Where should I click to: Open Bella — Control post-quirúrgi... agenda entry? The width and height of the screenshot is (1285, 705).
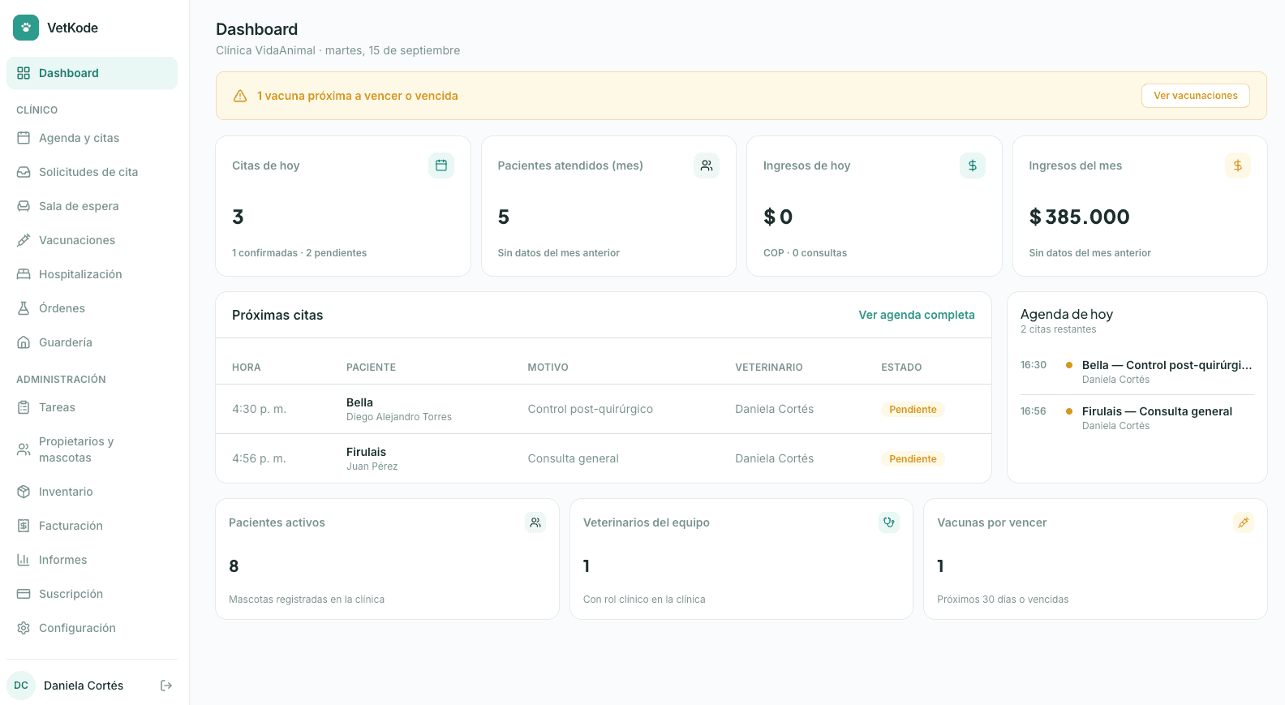[x=1137, y=372]
